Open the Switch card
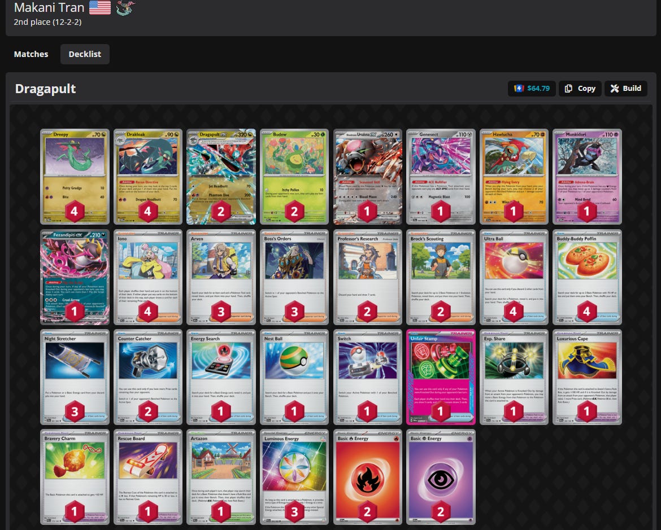Image resolution: width=661 pixels, height=530 pixels. tap(368, 377)
